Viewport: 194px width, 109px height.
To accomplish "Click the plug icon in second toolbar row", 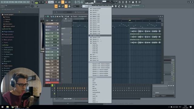I will [x=116, y=6].
